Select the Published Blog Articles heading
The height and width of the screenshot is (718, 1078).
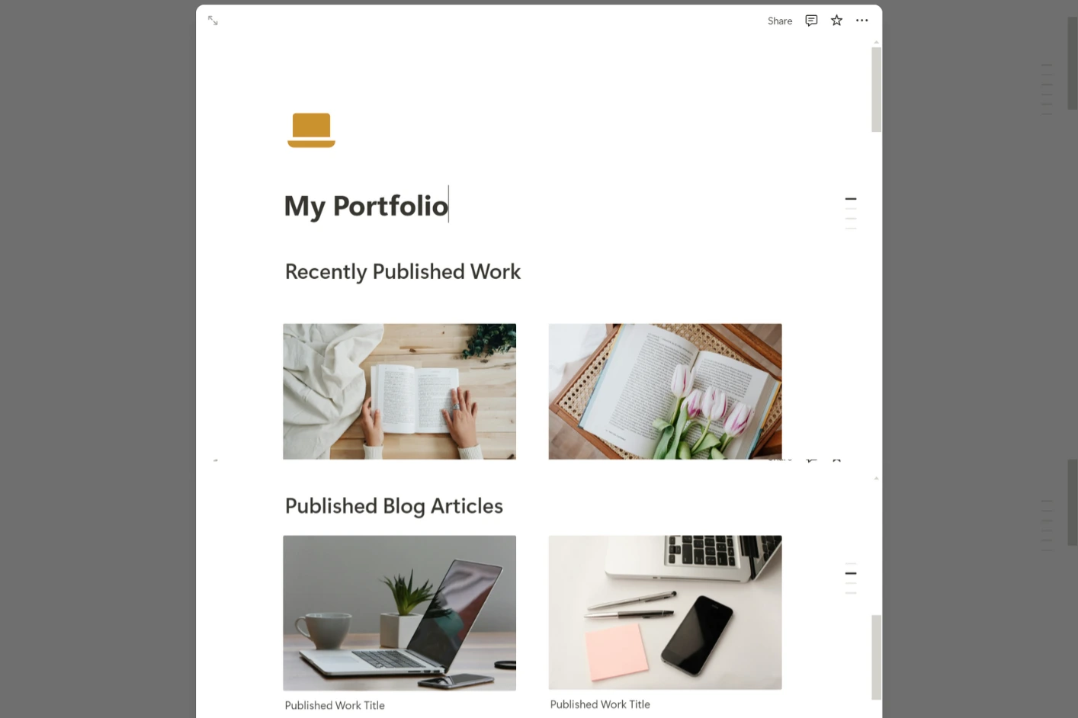tap(393, 506)
